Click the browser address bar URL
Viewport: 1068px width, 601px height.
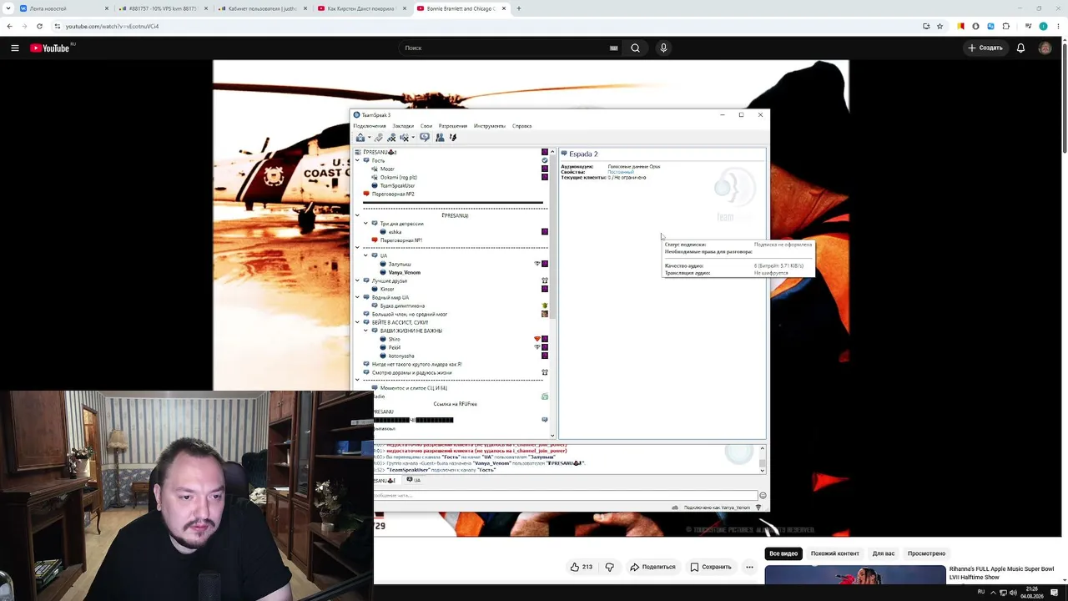[112, 26]
